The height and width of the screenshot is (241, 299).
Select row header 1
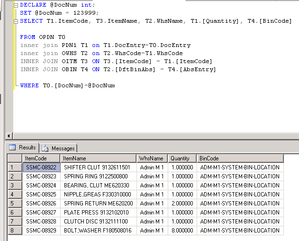point(15,167)
